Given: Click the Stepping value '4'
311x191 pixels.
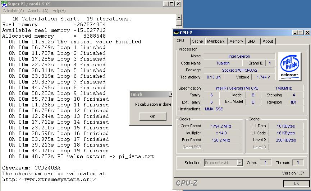Looking at the screenshot, I should (294, 95).
